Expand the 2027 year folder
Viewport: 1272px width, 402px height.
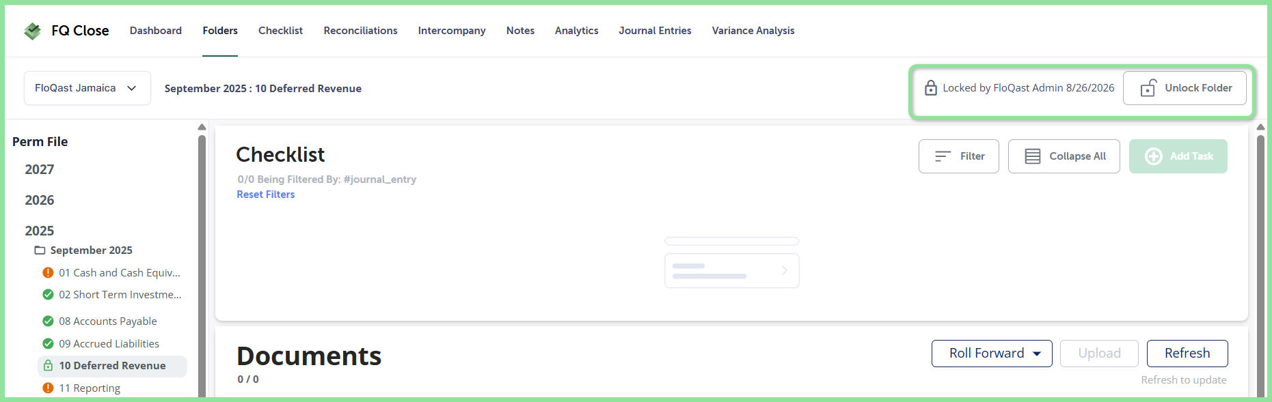pyautogui.click(x=40, y=169)
